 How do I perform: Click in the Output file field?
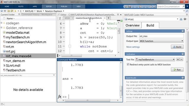pos(161,36)
